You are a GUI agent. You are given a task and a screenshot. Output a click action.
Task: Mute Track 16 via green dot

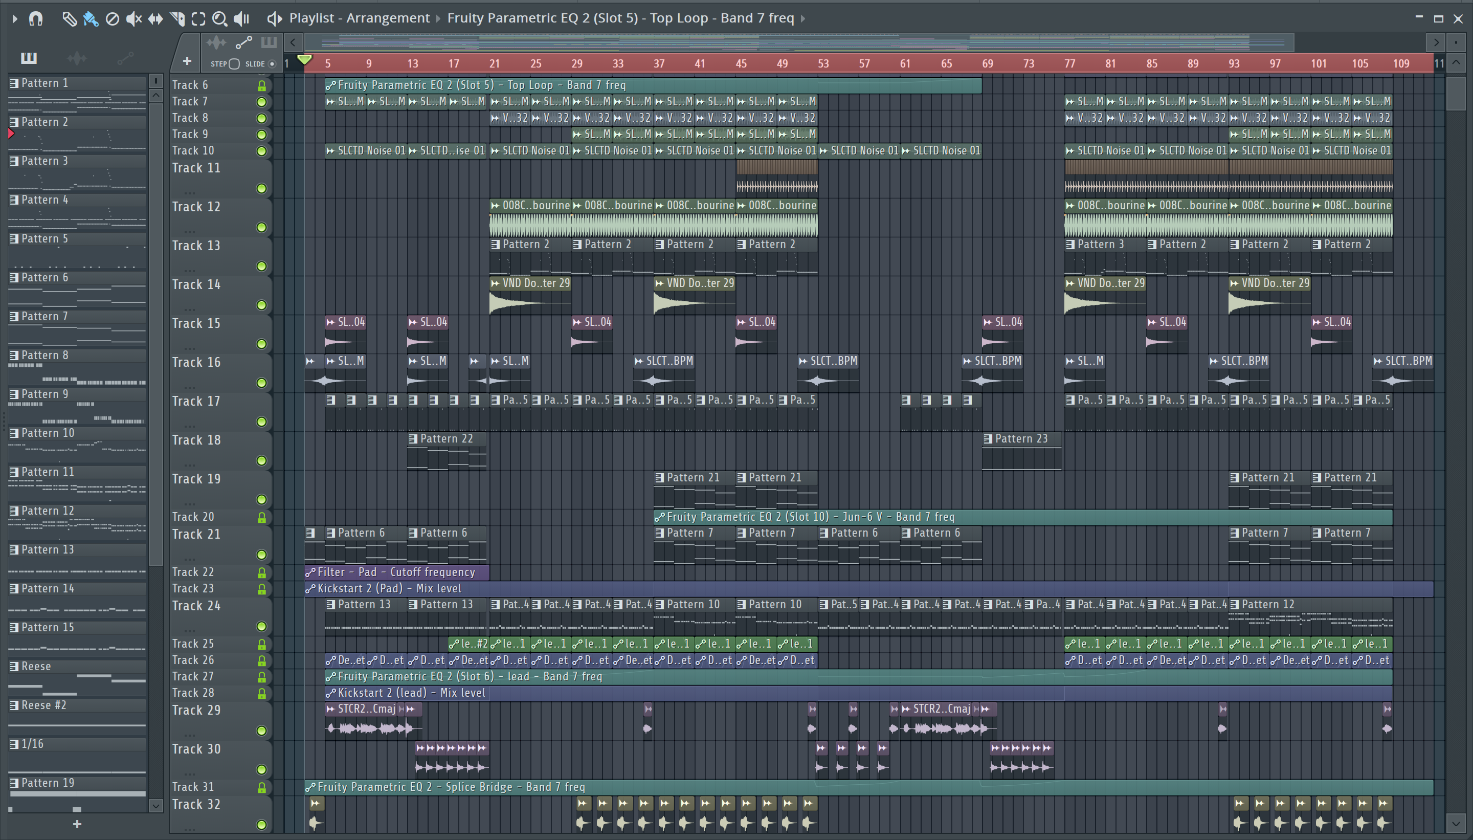pyautogui.click(x=261, y=383)
